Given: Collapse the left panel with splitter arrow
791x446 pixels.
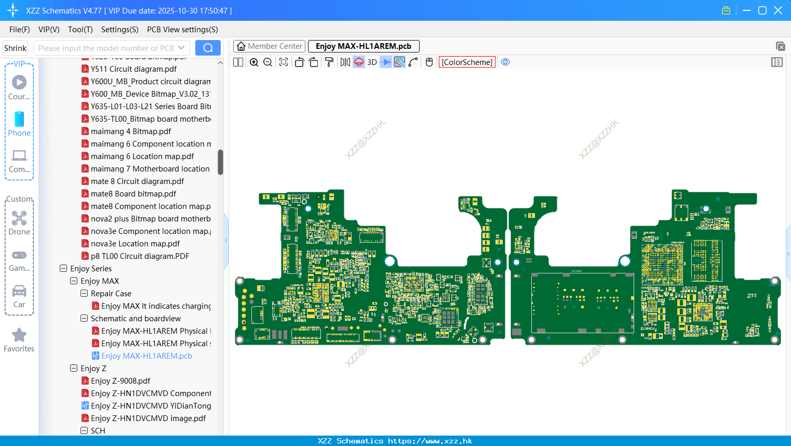Looking at the screenshot, I should (x=226, y=241).
